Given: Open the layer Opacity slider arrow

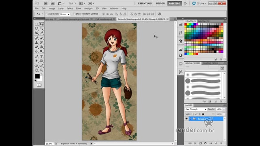Looking at the screenshot, I should tap(224, 109).
